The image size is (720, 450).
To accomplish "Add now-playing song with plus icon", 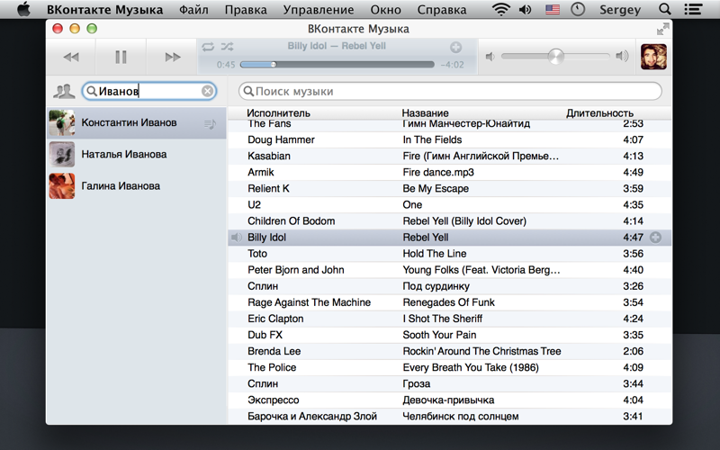I will tap(455, 48).
